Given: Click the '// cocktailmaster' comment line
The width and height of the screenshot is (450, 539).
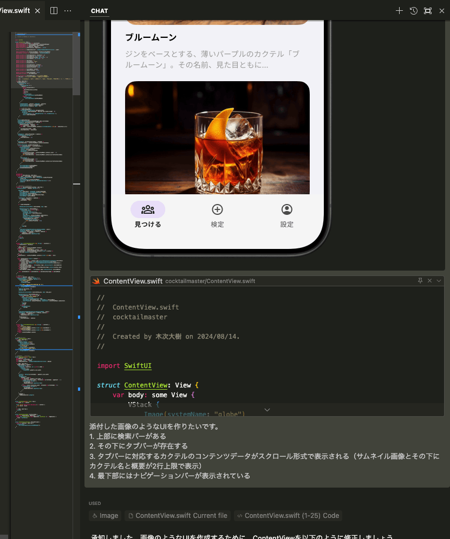Looking at the screenshot, I should coord(132,317).
